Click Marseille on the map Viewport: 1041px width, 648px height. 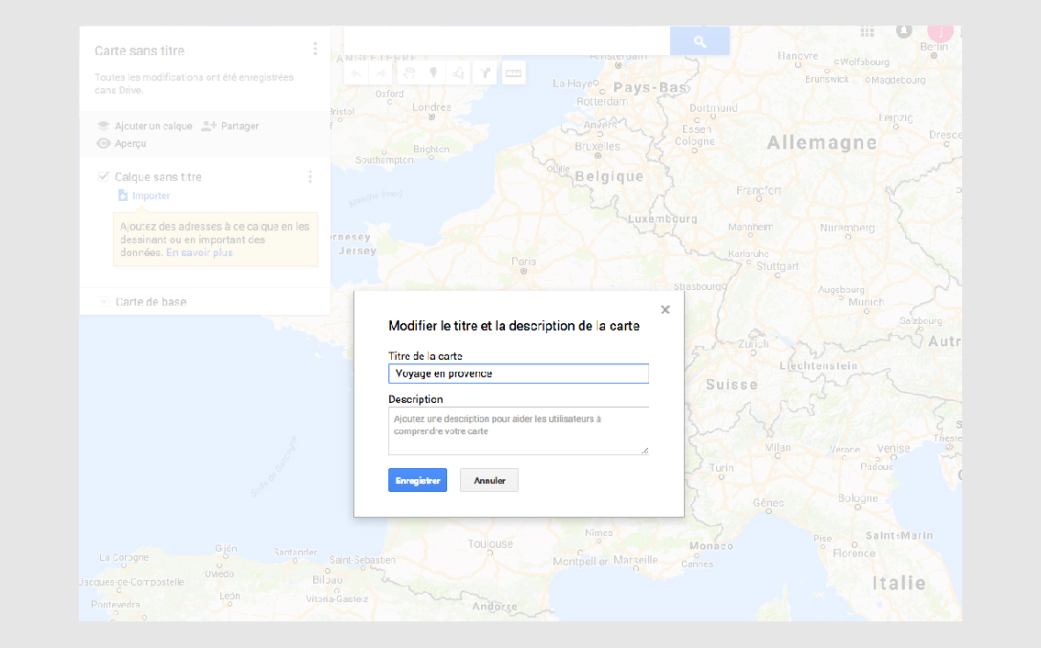coord(635,560)
